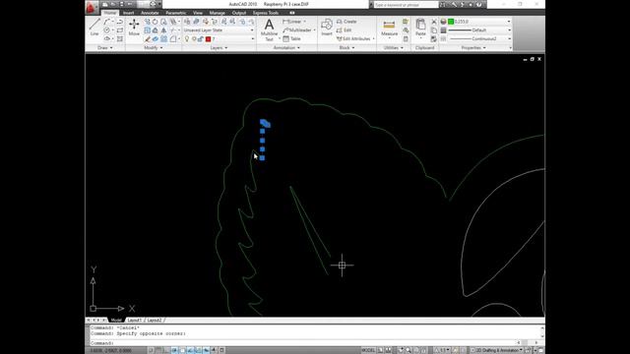The image size is (630, 354).
Task: Click the Create block button
Action: [346, 22]
